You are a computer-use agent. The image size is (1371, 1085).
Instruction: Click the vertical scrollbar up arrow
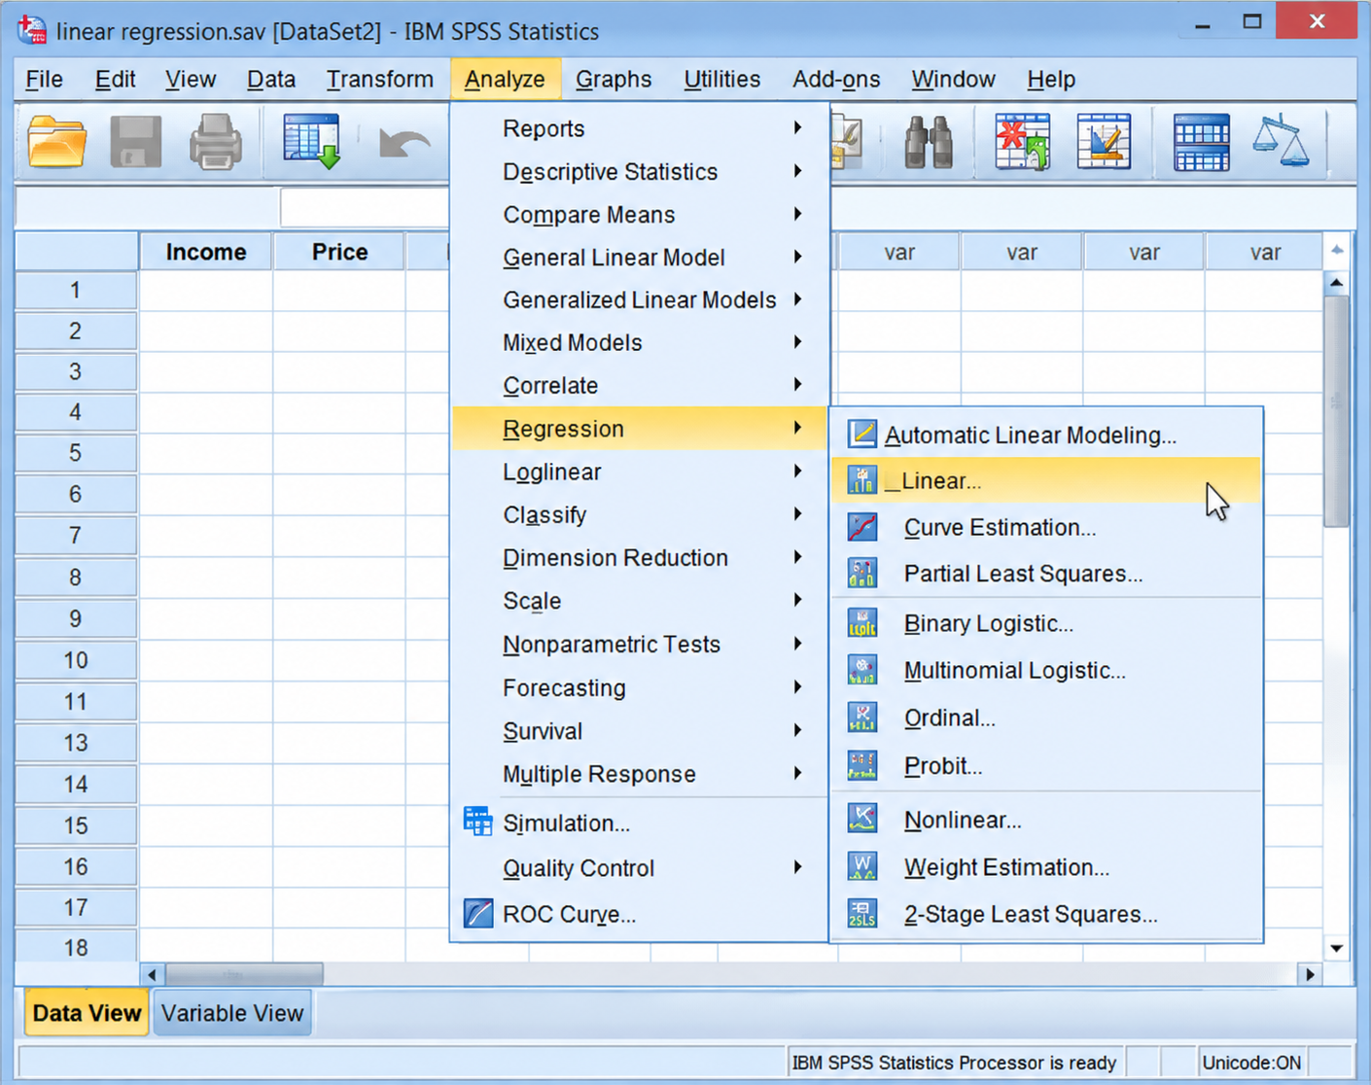point(1336,283)
